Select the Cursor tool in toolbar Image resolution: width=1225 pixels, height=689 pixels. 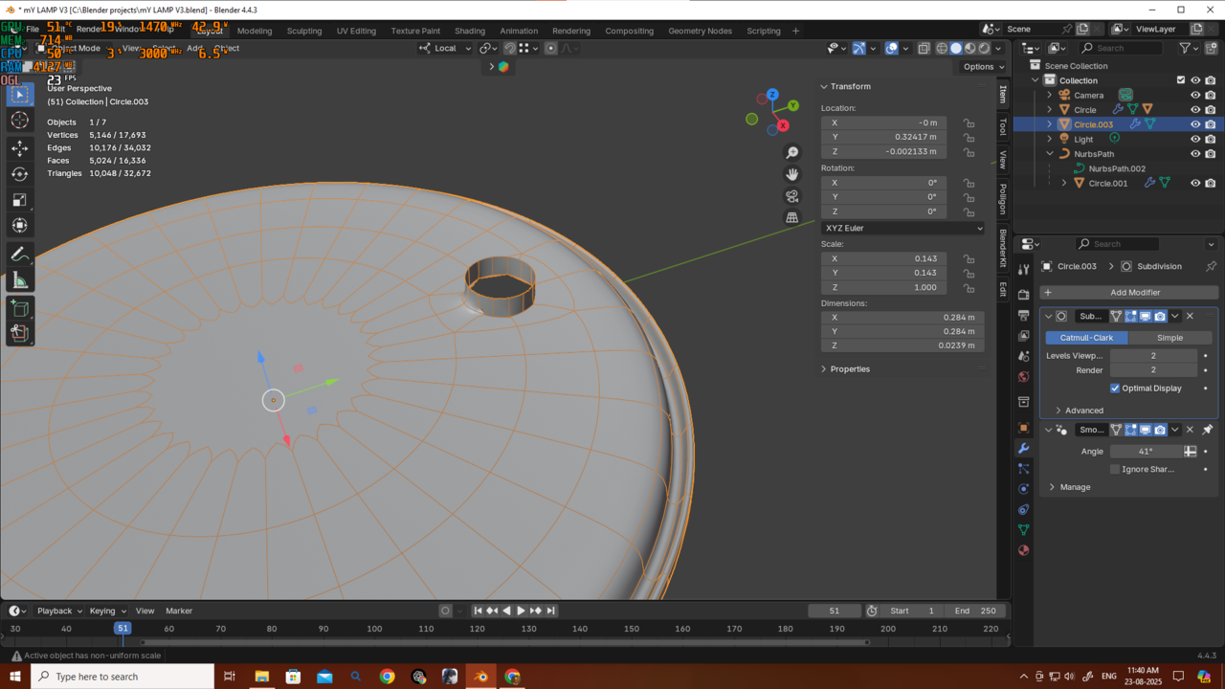point(19,121)
